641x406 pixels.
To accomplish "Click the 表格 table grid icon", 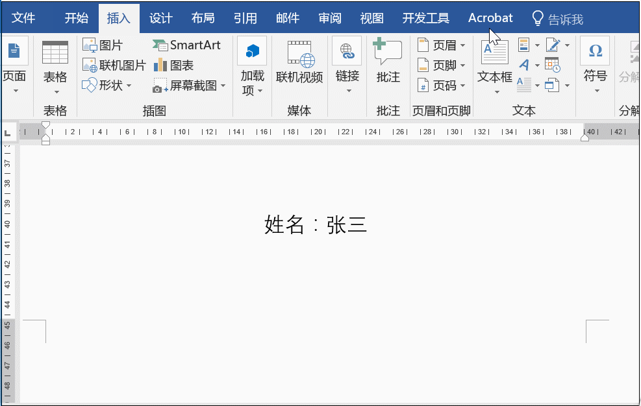I will point(55,53).
